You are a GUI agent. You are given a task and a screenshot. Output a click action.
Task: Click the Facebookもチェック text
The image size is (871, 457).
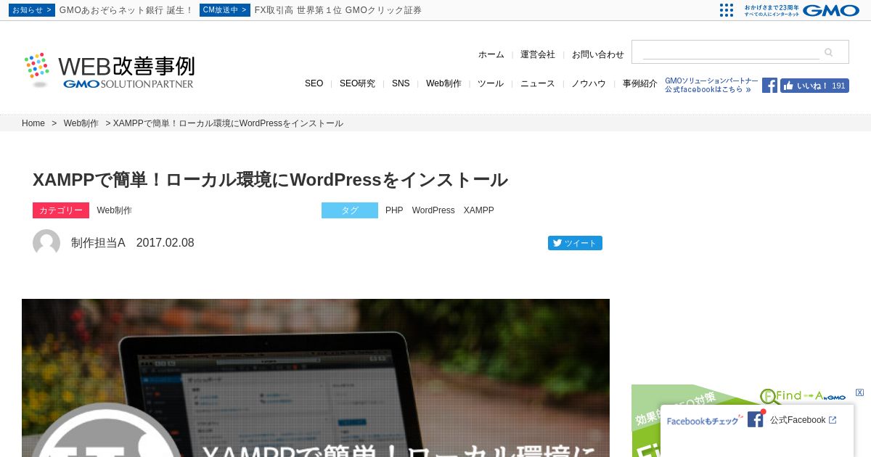point(703,420)
